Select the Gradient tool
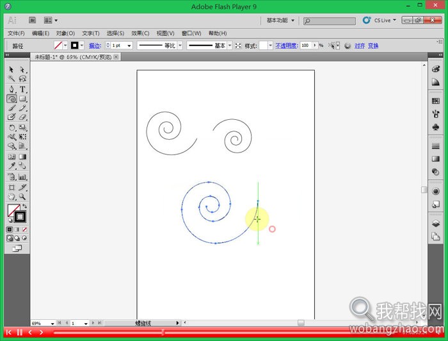The height and width of the screenshot is (341, 448). (22, 156)
